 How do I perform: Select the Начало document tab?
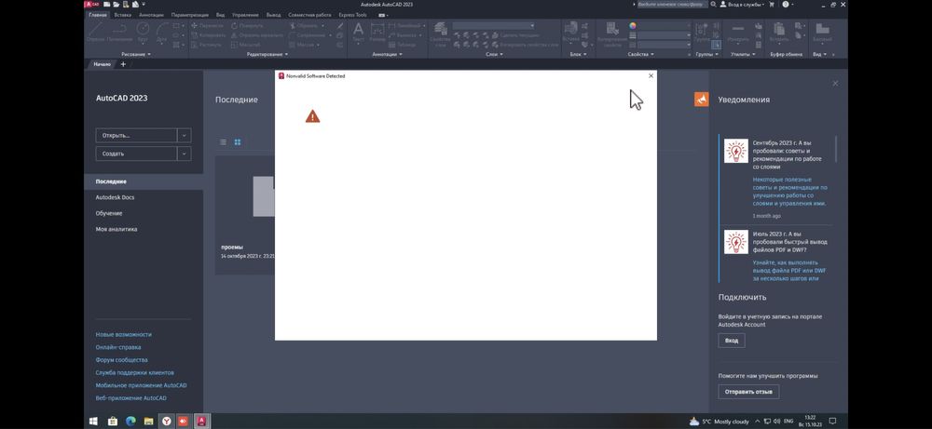click(103, 64)
